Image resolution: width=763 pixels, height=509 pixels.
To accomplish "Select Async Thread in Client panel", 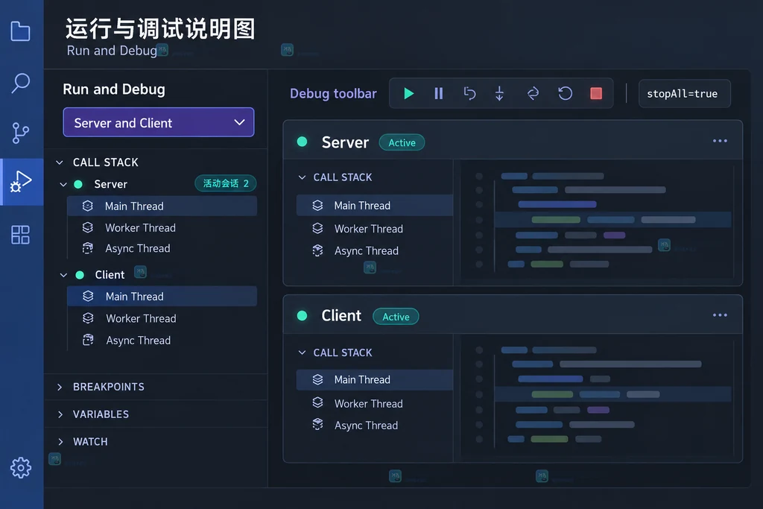I will [375, 426].
